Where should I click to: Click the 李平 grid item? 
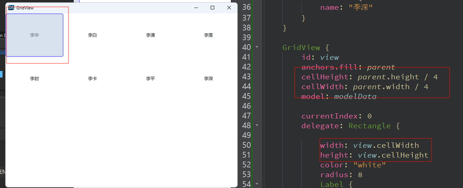point(150,79)
